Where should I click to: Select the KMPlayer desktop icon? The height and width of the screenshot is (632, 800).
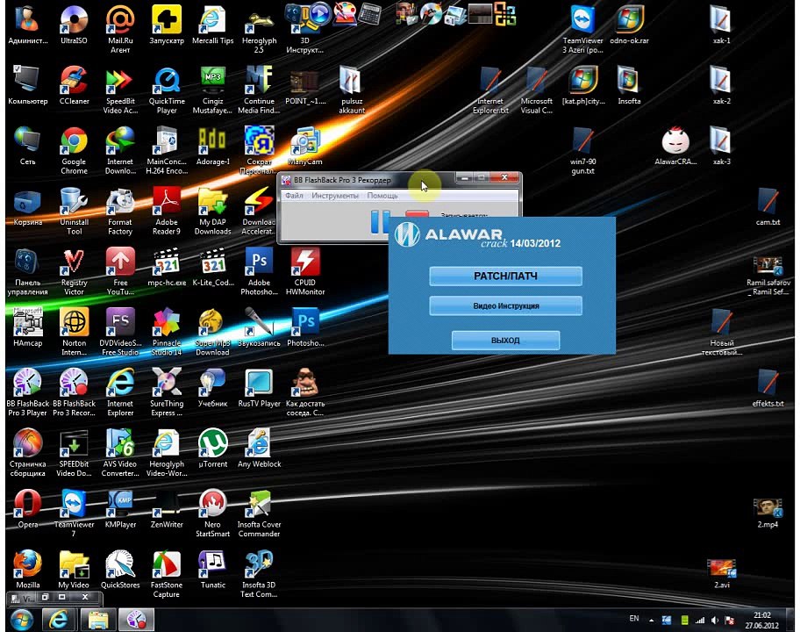coord(120,509)
